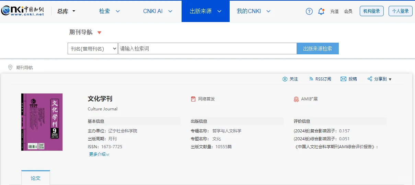Click the RSS feed icon
The height and width of the screenshot is (185, 415).
tap(311, 79)
